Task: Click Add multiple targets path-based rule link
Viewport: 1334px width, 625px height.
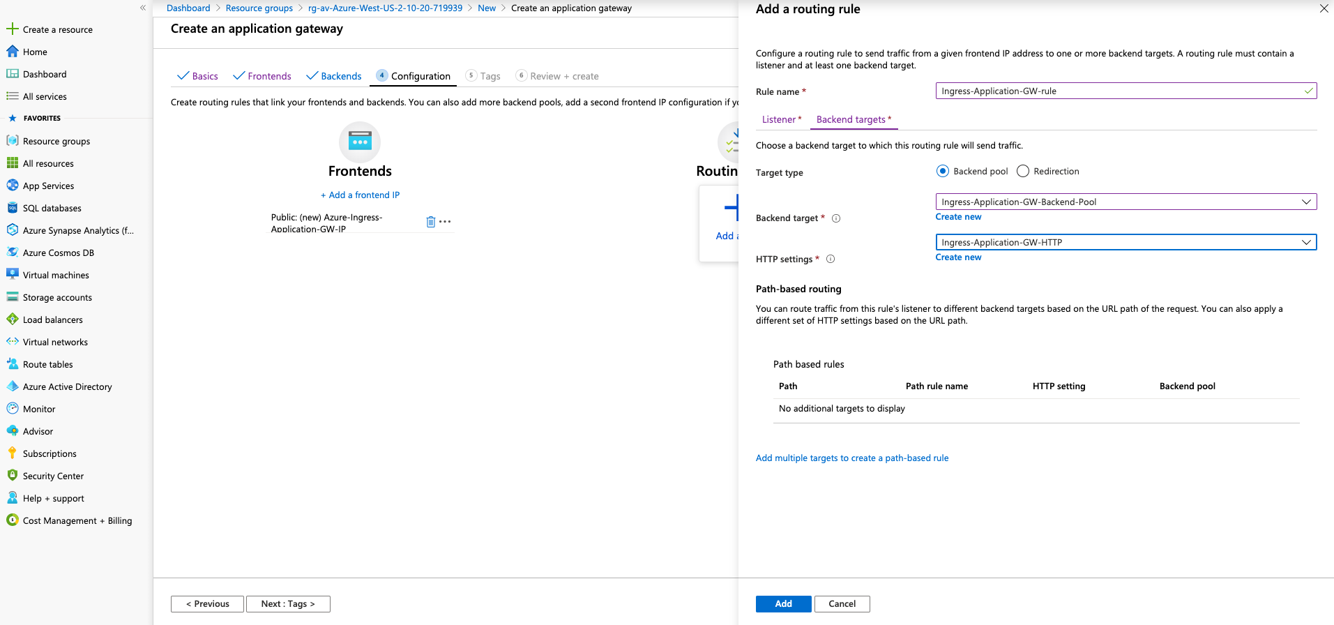Action: (852, 458)
